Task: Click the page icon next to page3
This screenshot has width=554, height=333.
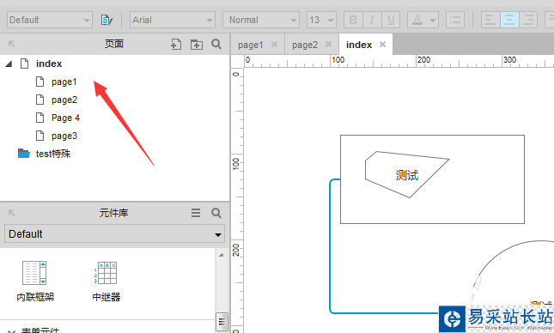Action: coord(40,136)
